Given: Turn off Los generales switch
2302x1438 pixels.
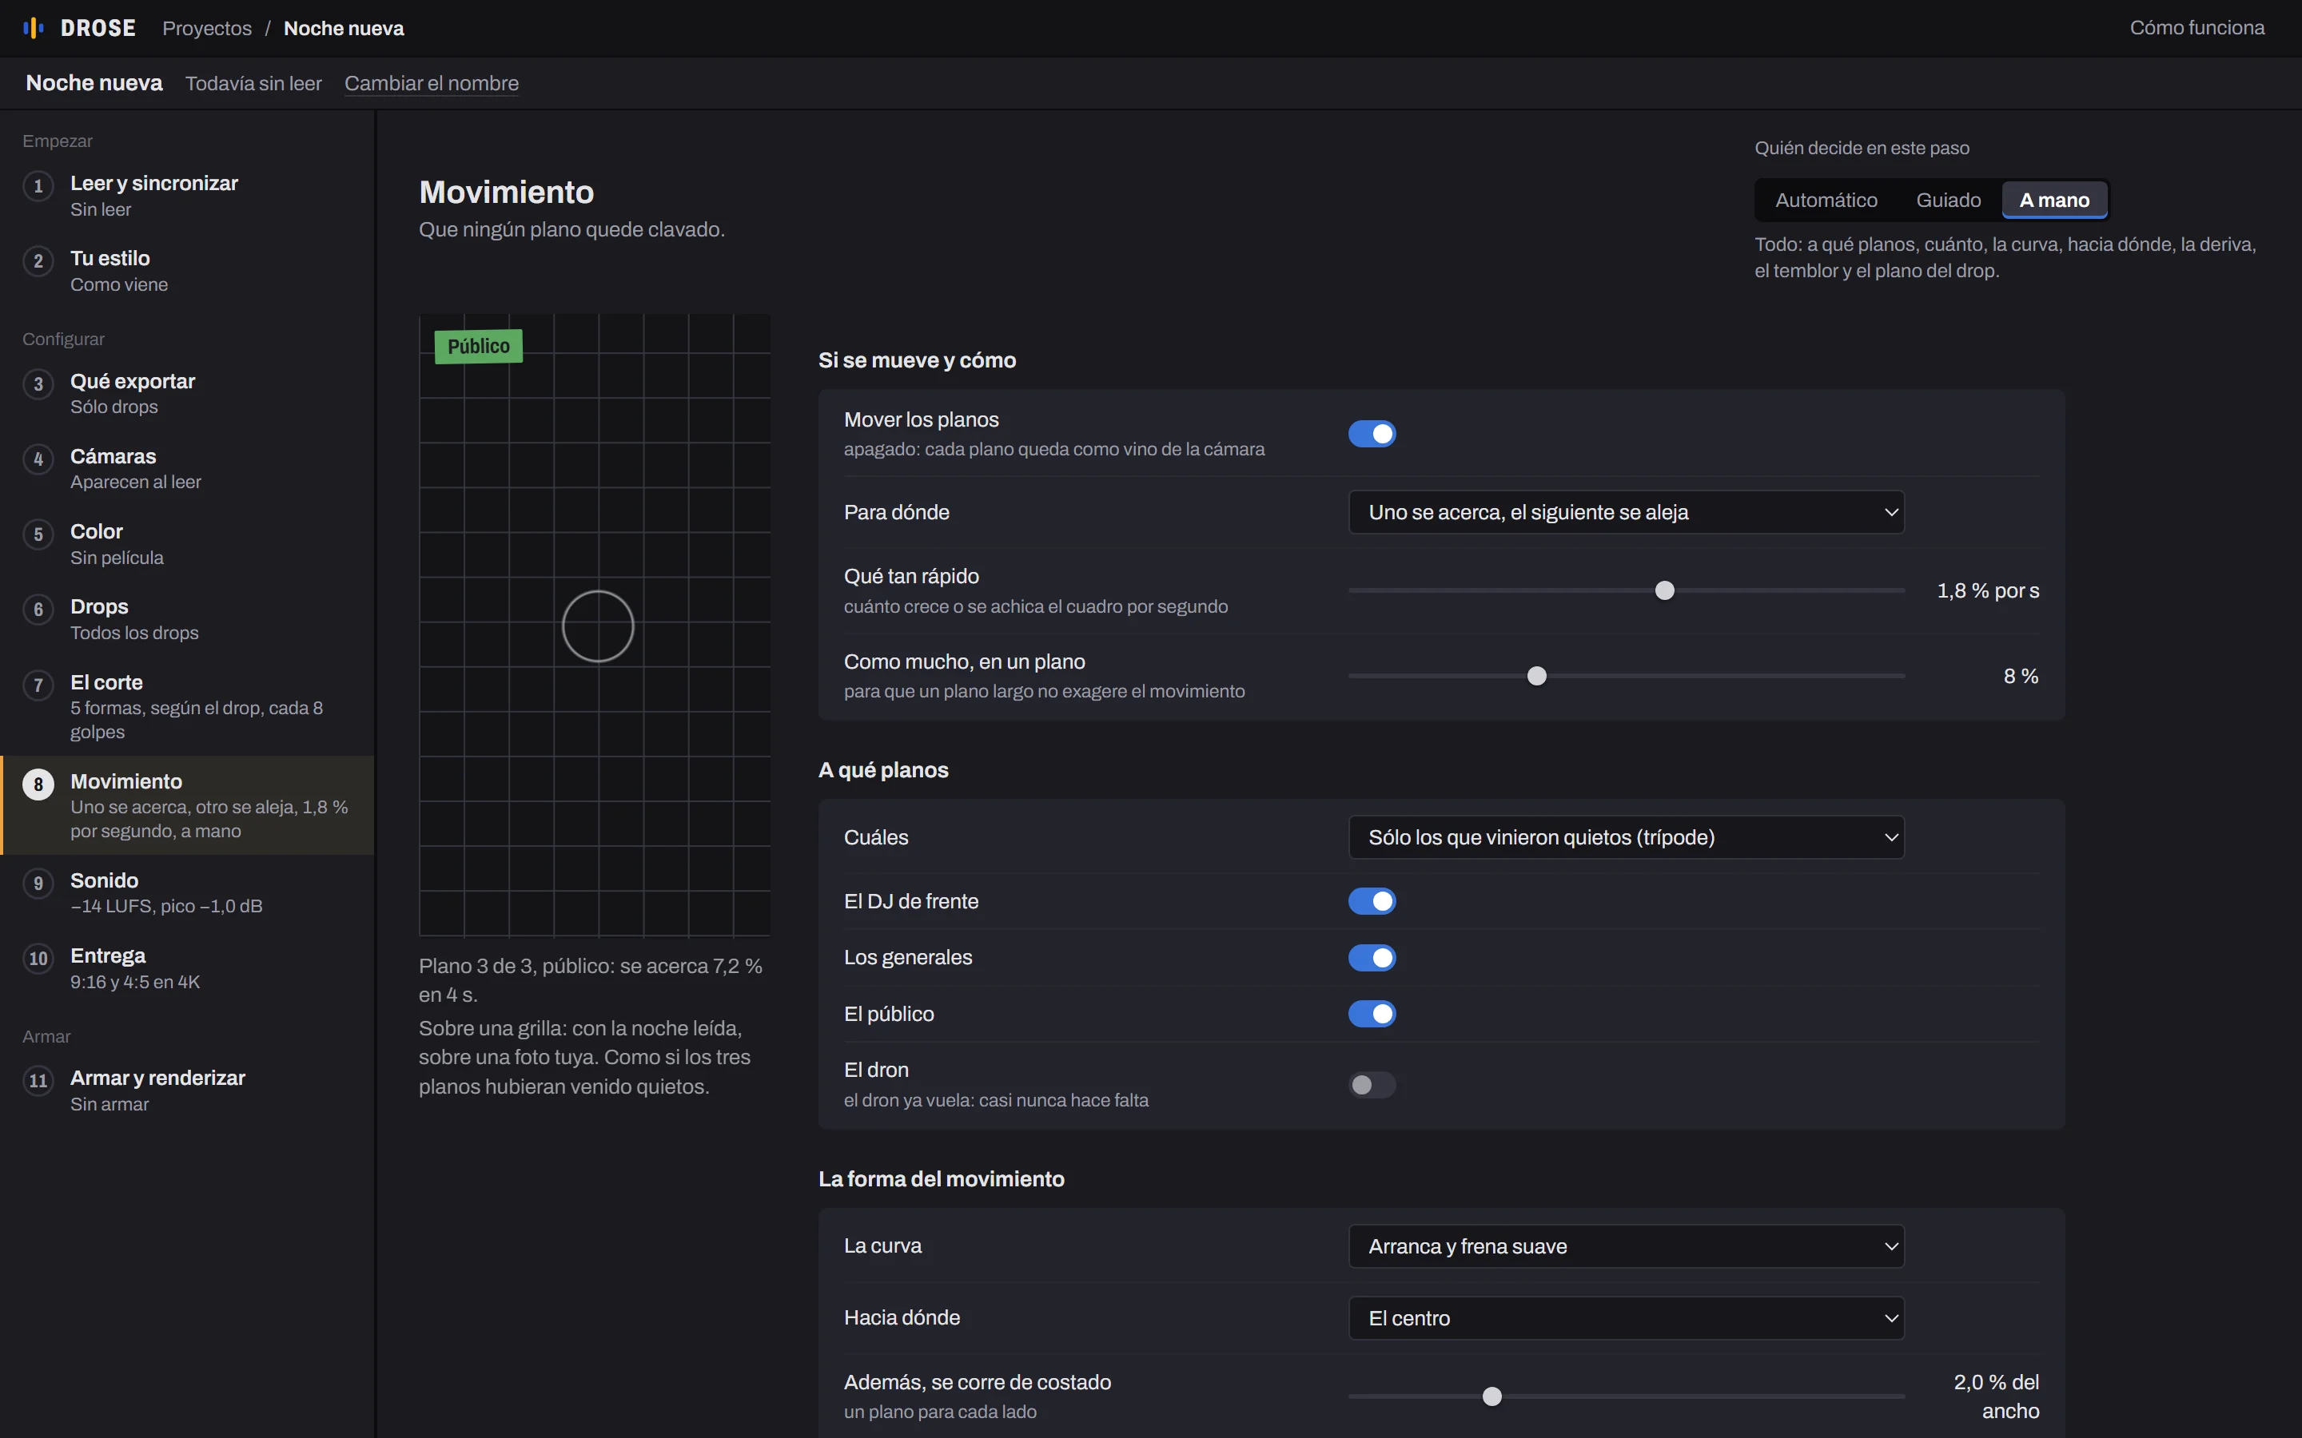Looking at the screenshot, I should 1372,958.
